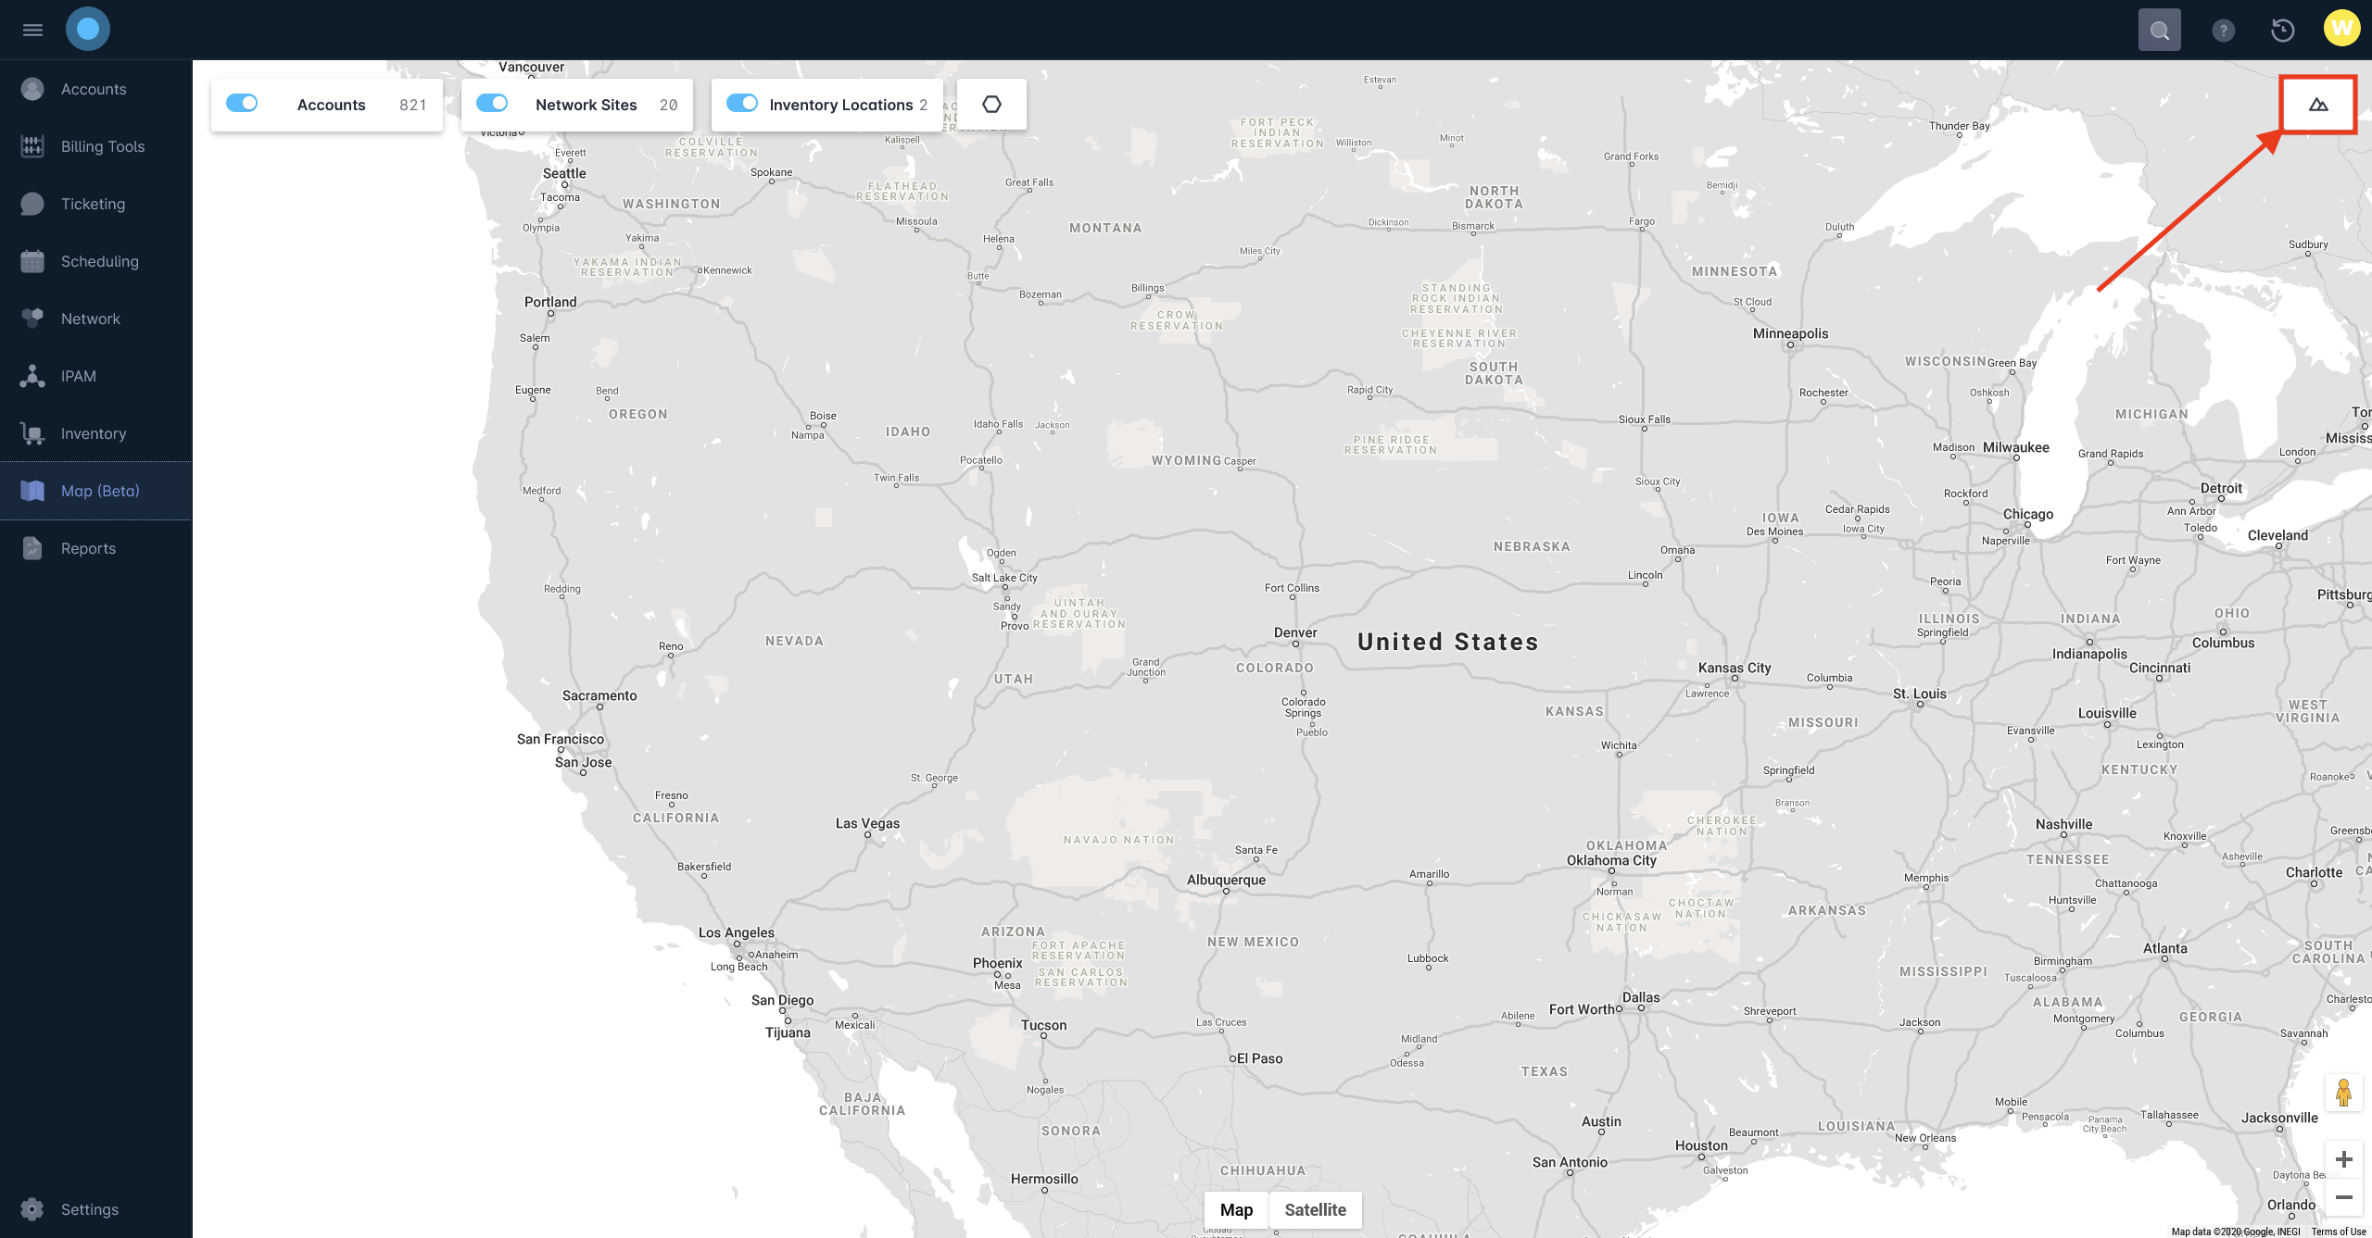Switch to the Satellite view button
This screenshot has height=1238, width=2372.
click(x=1315, y=1209)
